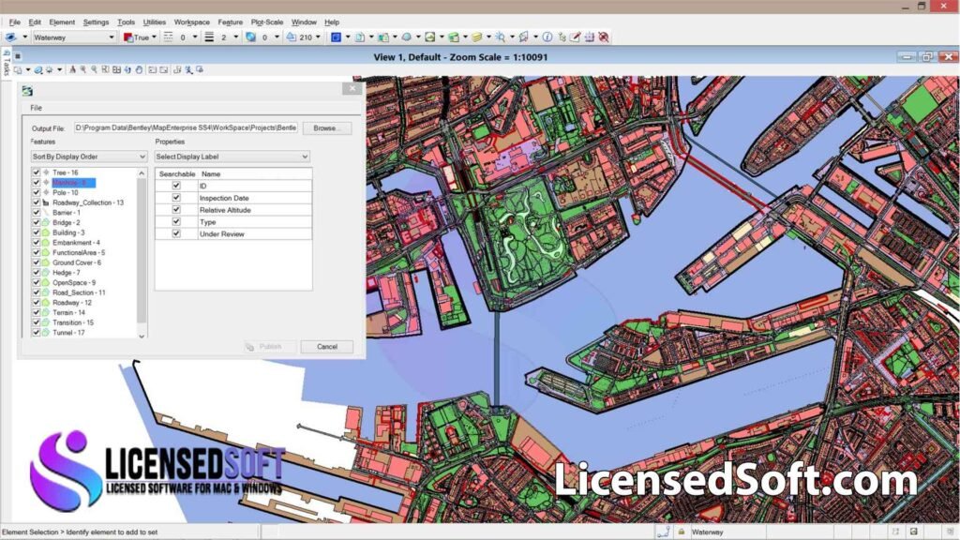Click the yellow stacked layers icon in toolbar
Screen dimensions: 960x540
[477, 37]
